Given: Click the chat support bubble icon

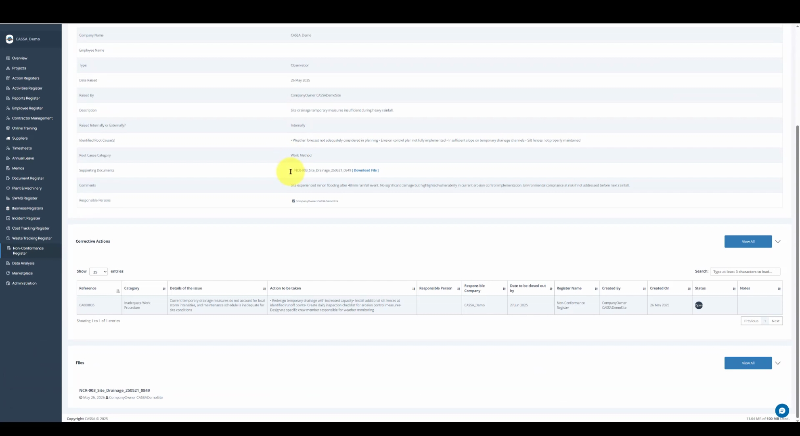Looking at the screenshot, I should pos(781,411).
